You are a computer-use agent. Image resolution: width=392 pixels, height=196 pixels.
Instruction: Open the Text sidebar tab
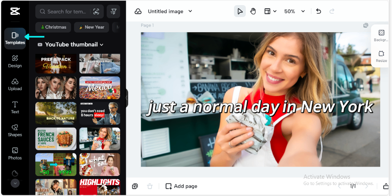click(x=15, y=107)
